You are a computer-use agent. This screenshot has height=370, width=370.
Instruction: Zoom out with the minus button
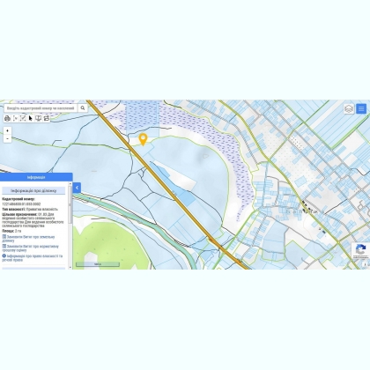click(x=7, y=138)
